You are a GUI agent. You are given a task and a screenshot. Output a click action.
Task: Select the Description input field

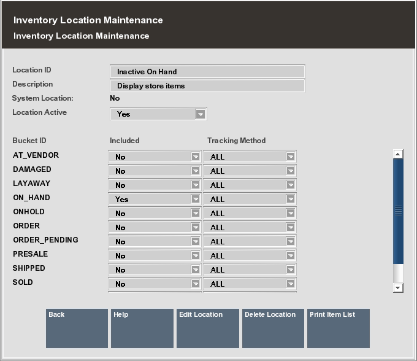coord(207,86)
